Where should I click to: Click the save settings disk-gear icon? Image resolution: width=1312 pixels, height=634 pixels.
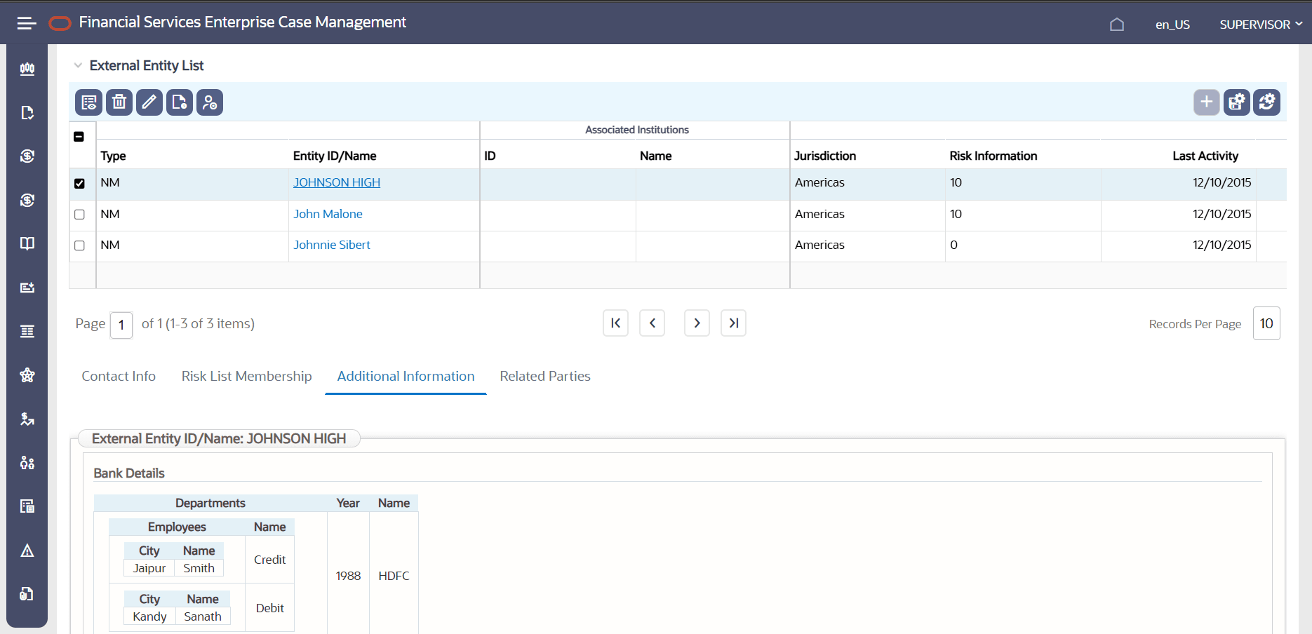click(x=1237, y=102)
